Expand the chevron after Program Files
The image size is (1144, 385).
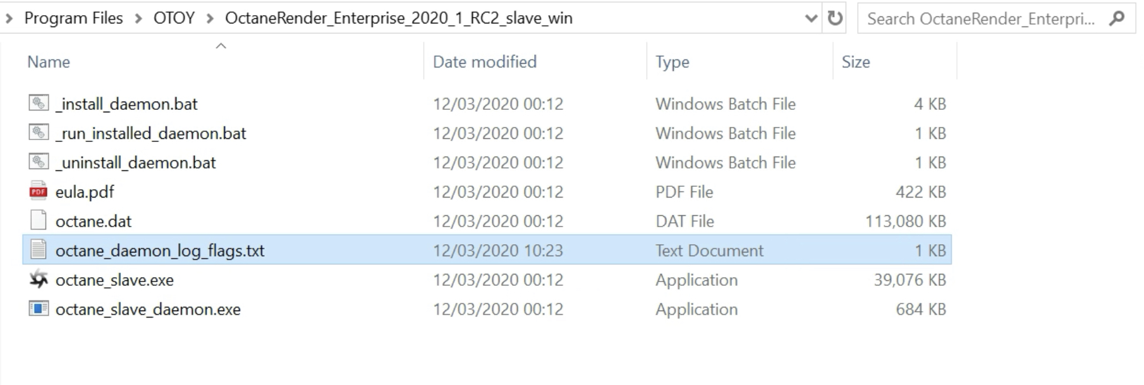coord(138,18)
